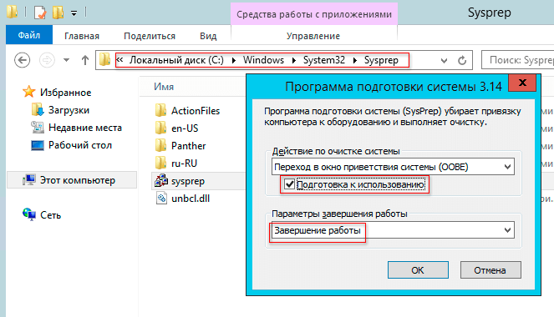This screenshot has height=317, width=554.
Task: Click the address bar folder icon
Action: coord(104,60)
